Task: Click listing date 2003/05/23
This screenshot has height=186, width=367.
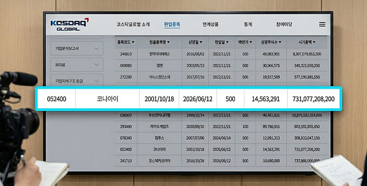Action: pos(195,65)
